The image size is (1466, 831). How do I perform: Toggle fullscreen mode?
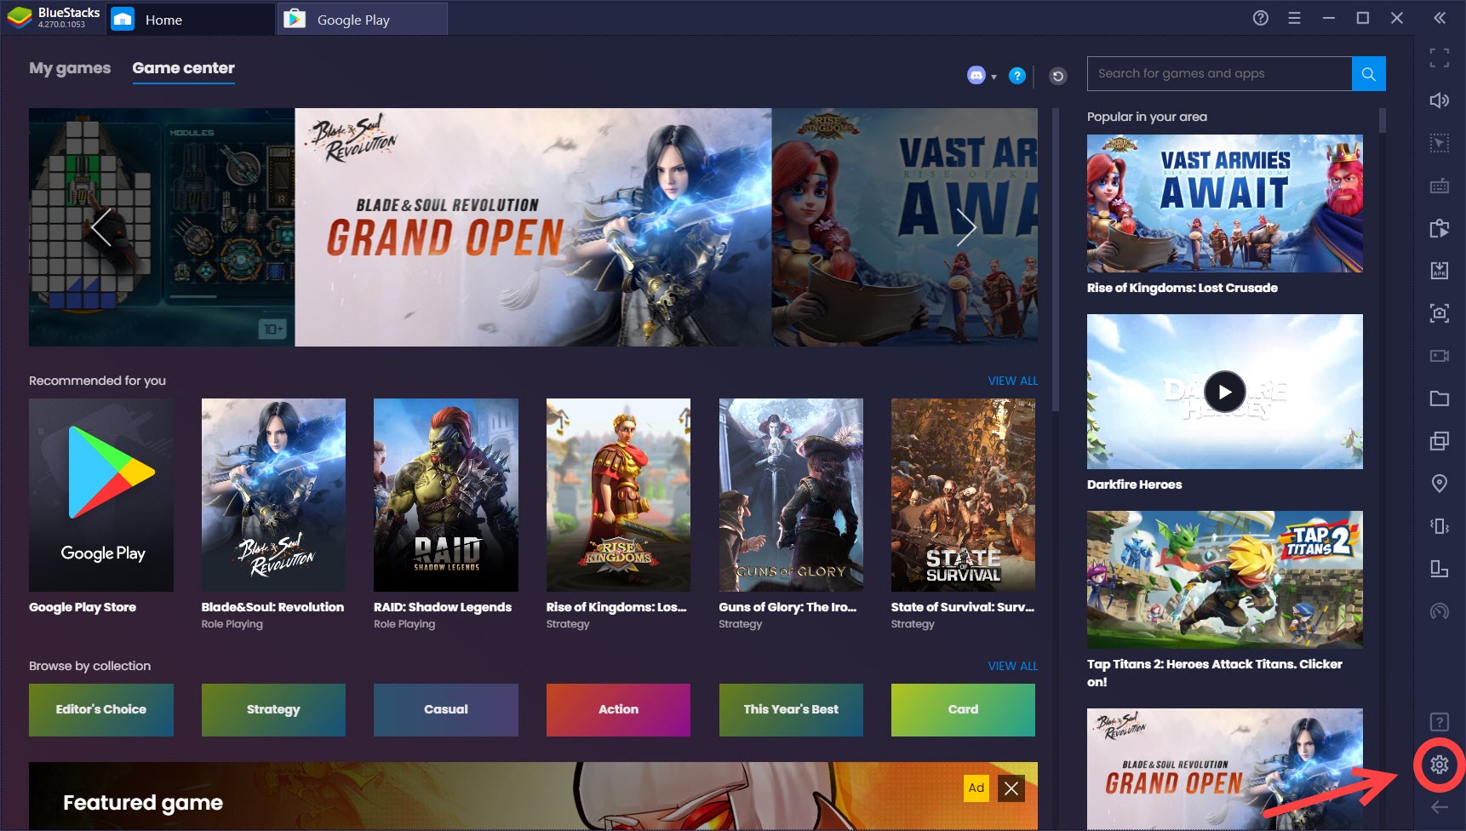[1440, 57]
